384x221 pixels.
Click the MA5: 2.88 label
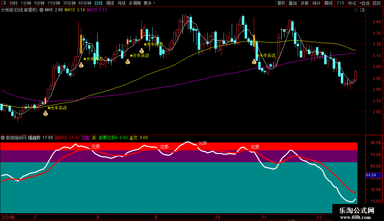point(54,10)
